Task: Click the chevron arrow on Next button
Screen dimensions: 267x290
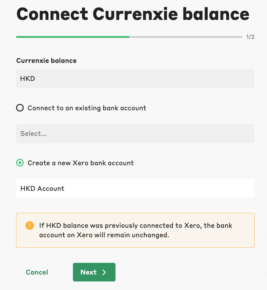Action: (104, 272)
